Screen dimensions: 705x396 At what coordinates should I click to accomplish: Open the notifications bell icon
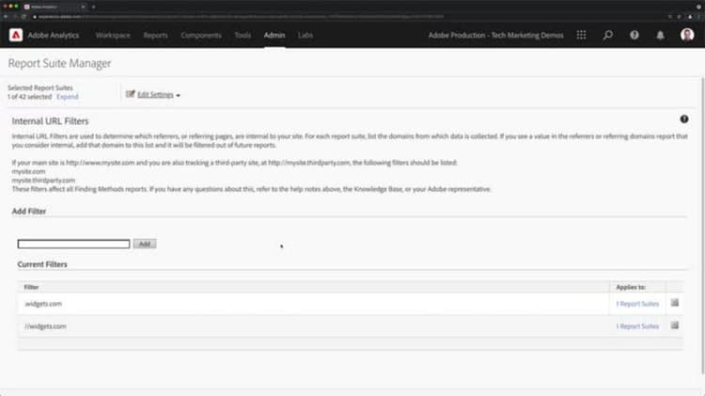[660, 35]
